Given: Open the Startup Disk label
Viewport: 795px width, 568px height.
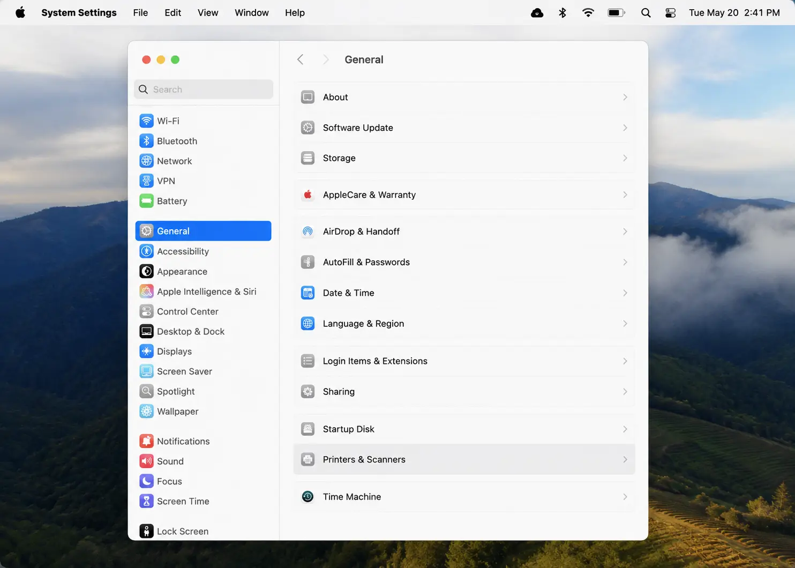Looking at the screenshot, I should tap(349, 429).
